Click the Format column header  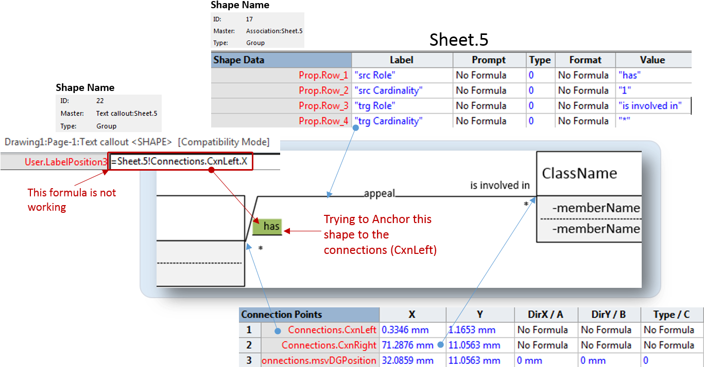tap(585, 60)
